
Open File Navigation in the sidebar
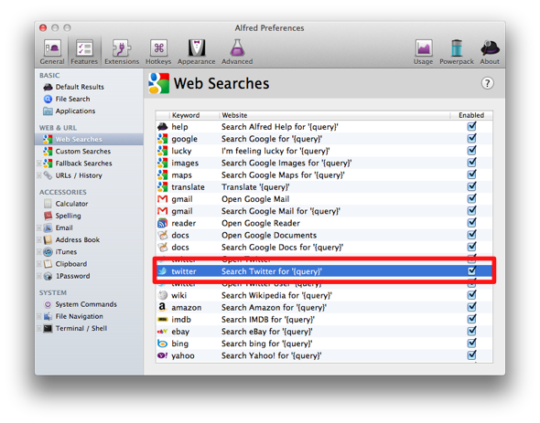79,316
